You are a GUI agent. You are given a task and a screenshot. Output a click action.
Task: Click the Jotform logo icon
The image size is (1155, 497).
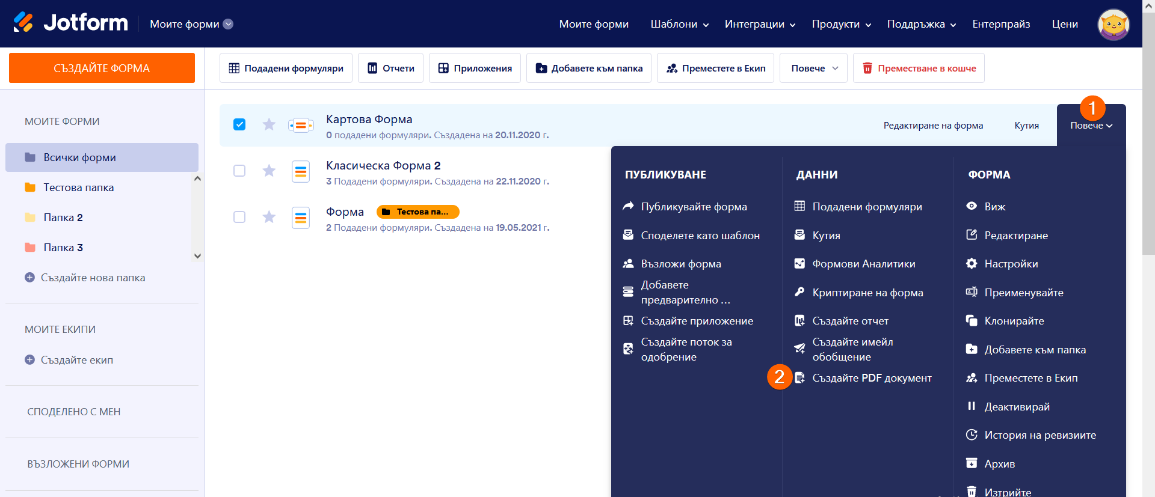click(23, 23)
